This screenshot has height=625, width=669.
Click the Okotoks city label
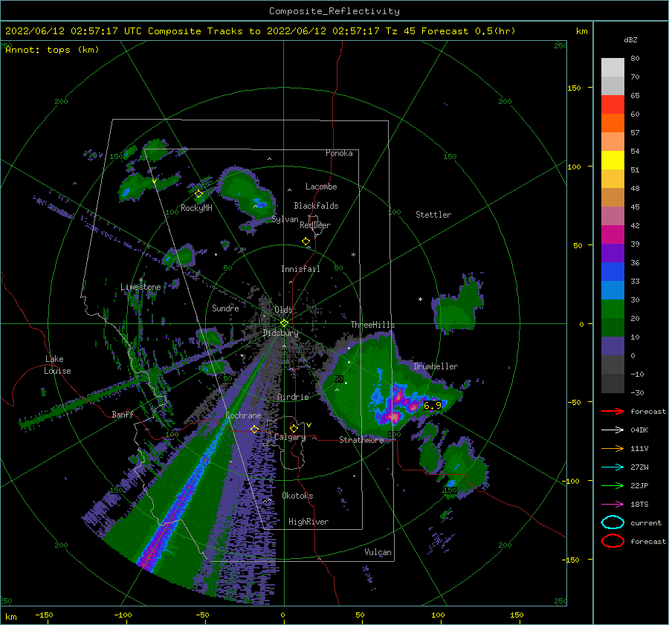[x=298, y=496]
